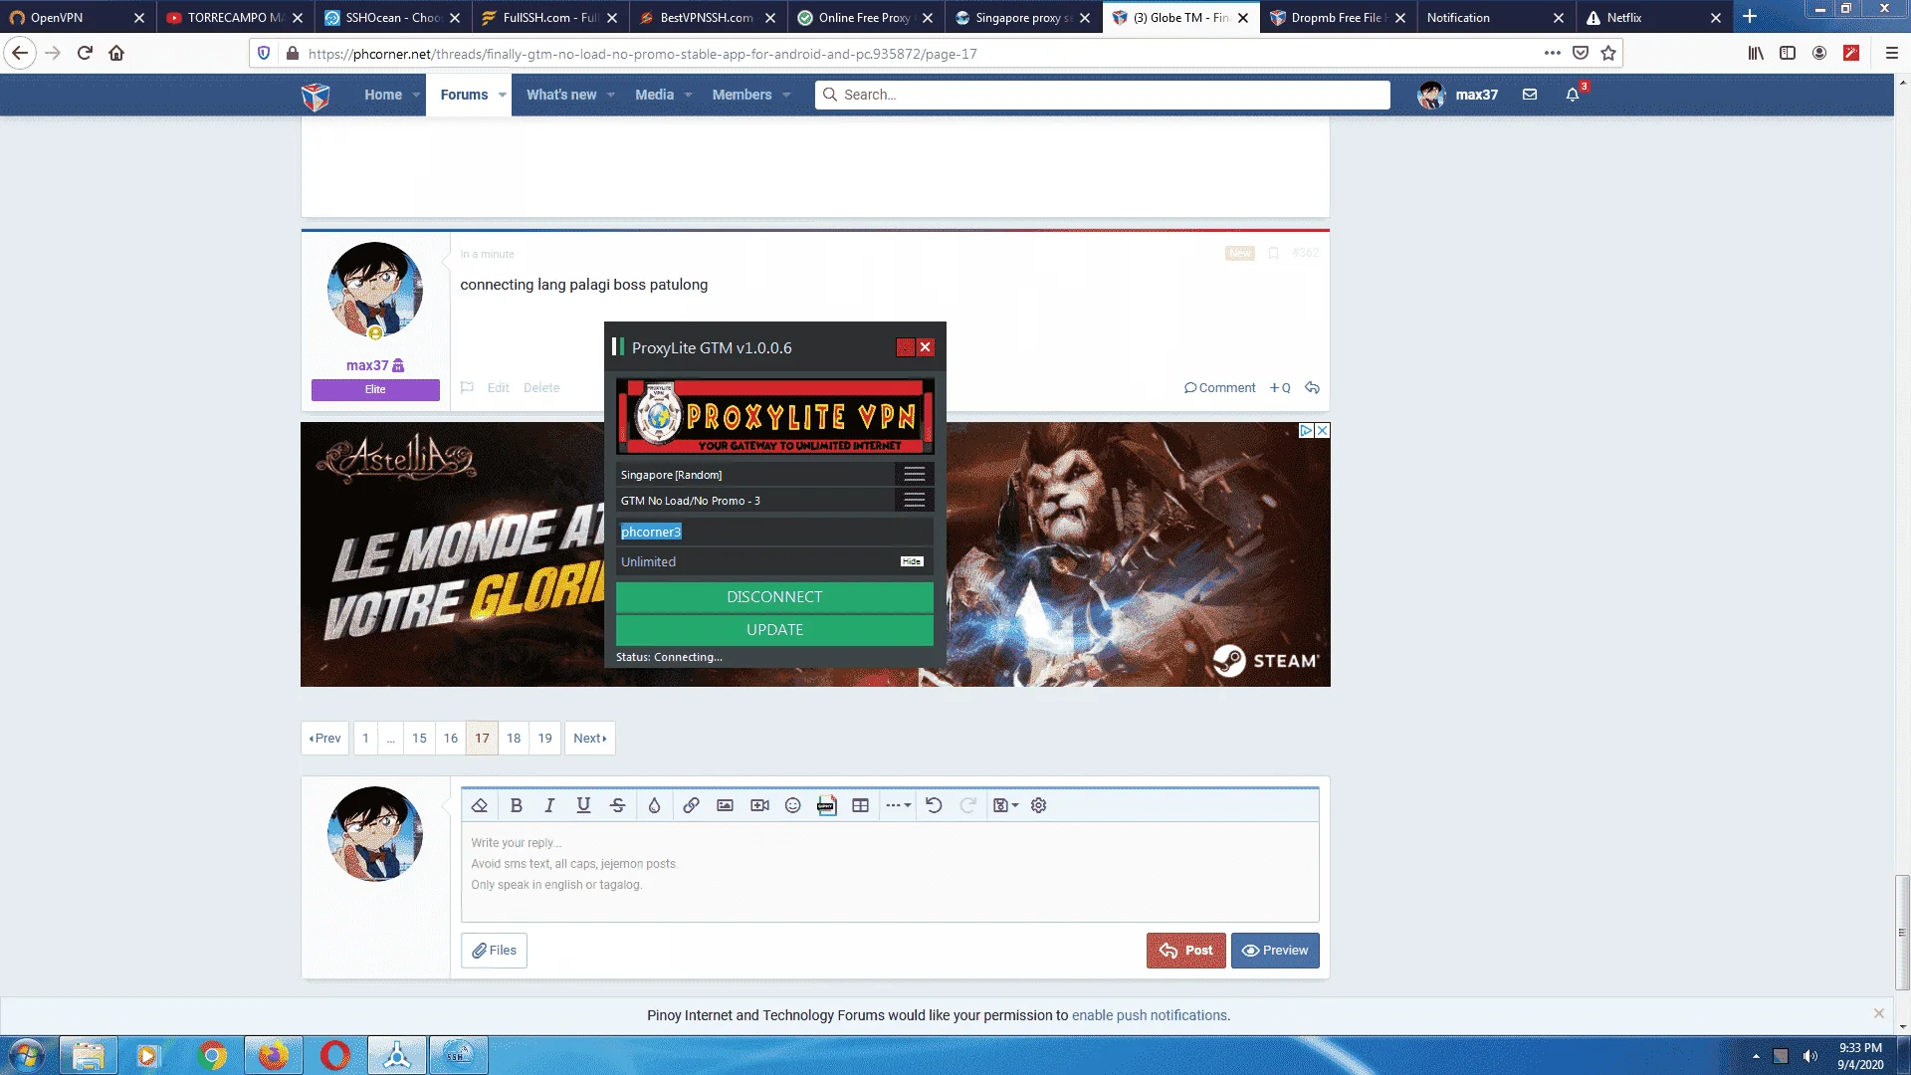Click the forum search field
The height and width of the screenshot is (1075, 1911).
(x=1103, y=95)
